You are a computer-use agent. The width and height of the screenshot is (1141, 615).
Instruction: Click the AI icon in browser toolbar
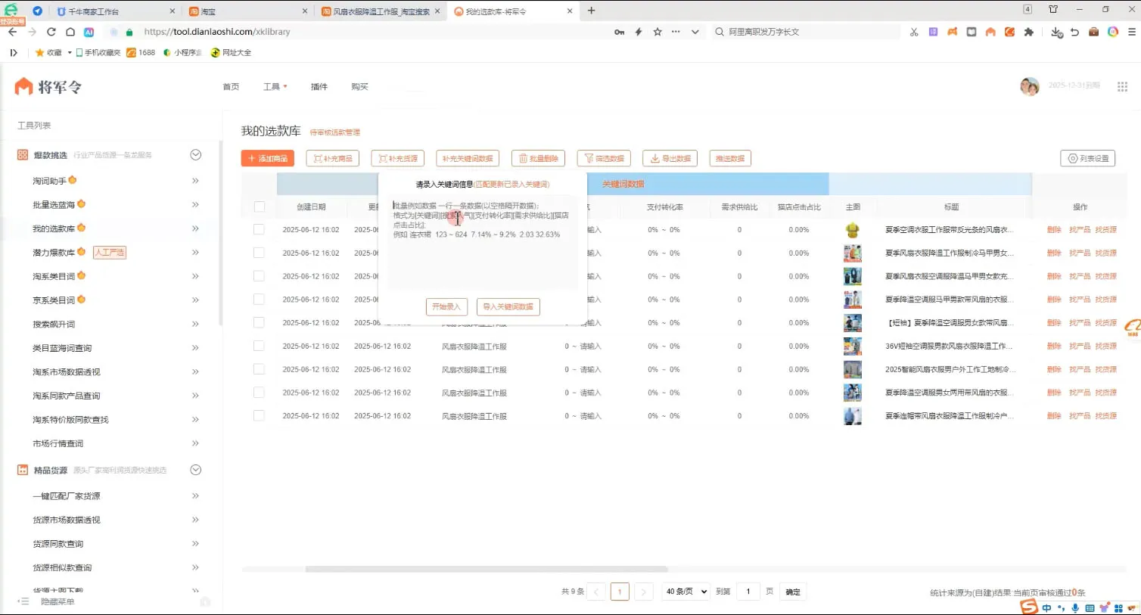tap(89, 32)
